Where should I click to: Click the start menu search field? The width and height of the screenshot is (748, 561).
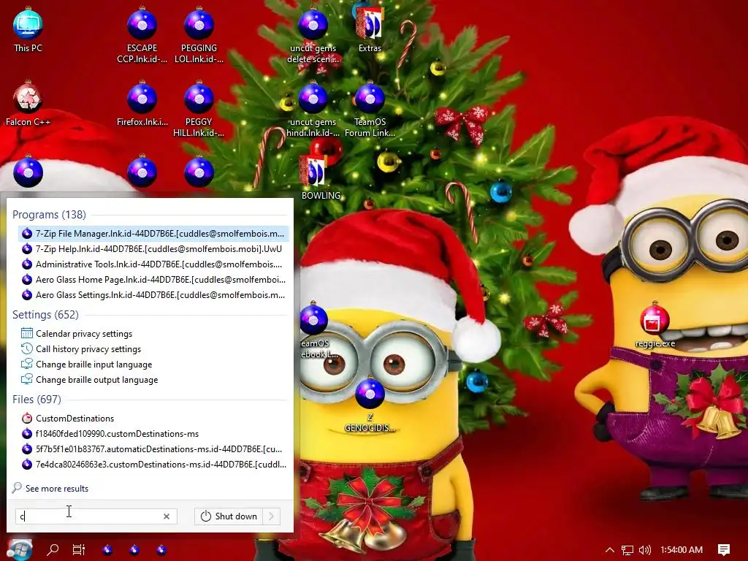point(96,516)
